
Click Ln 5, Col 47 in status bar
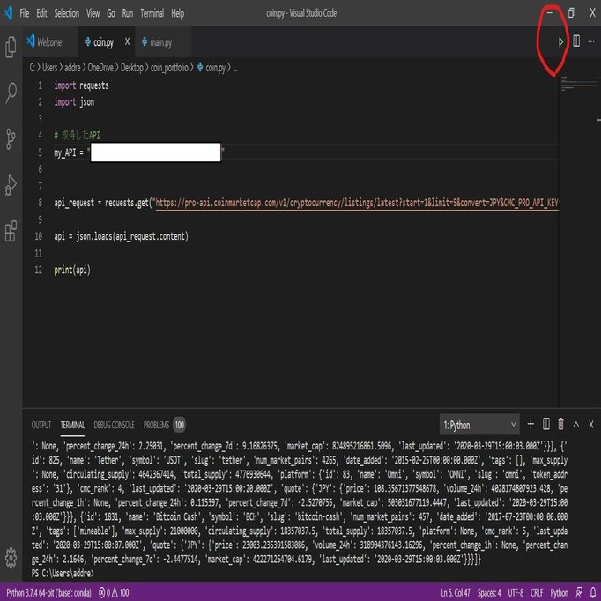click(456, 593)
